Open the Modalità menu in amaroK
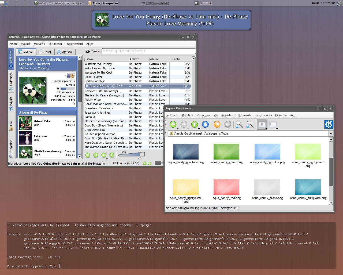343x275 pixels. coord(39,44)
